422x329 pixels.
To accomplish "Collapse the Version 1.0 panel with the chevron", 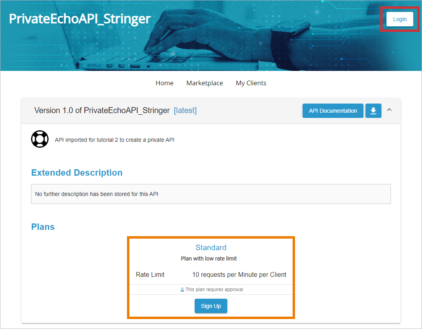I will (x=389, y=110).
